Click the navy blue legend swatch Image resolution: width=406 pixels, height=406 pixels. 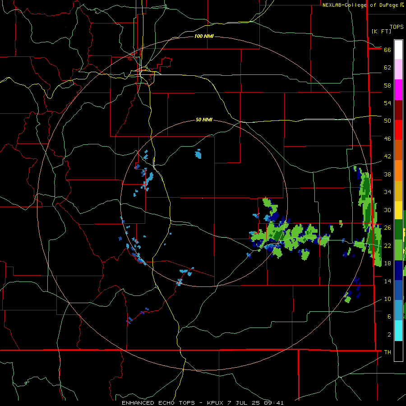click(398, 270)
